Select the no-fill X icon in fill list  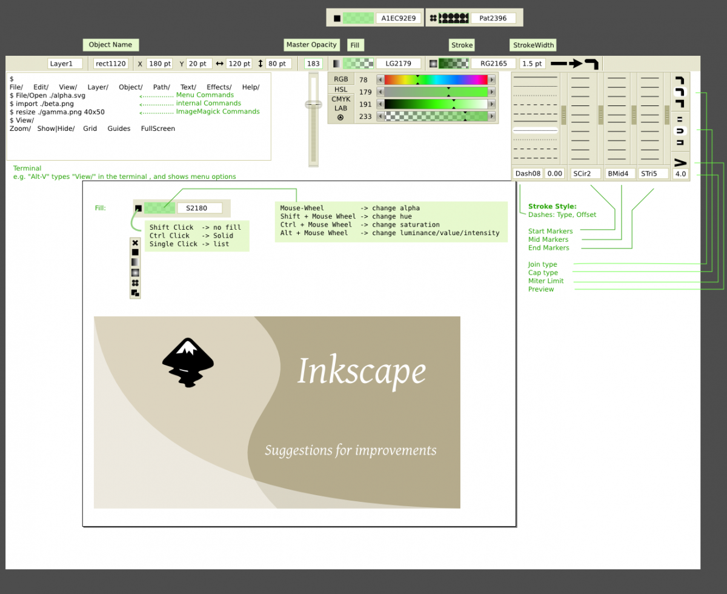click(134, 243)
